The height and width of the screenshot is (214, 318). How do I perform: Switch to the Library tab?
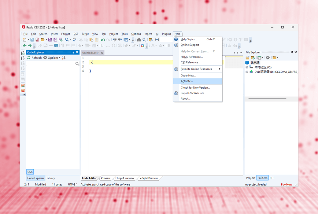51,178
